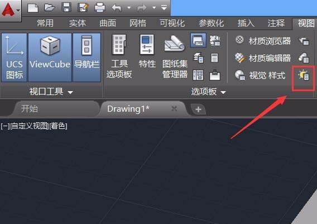
Task: Open the 特性 properties palette
Action: (147, 51)
